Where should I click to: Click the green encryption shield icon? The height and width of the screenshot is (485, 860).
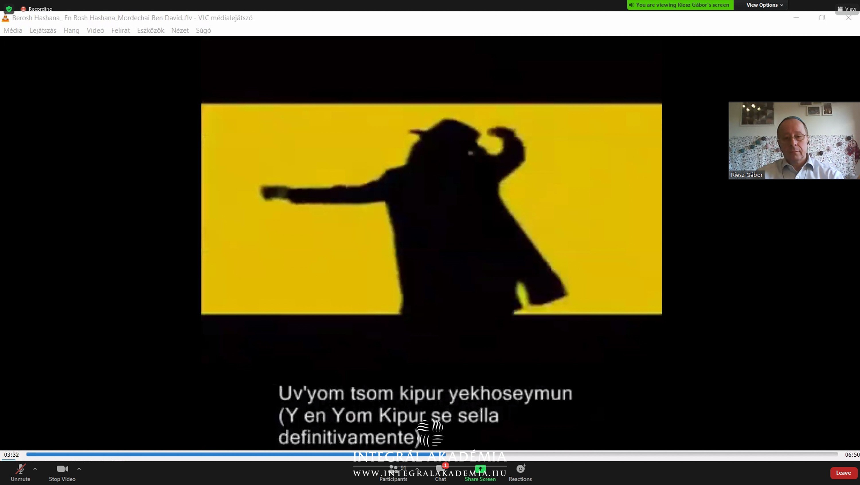[x=9, y=9]
